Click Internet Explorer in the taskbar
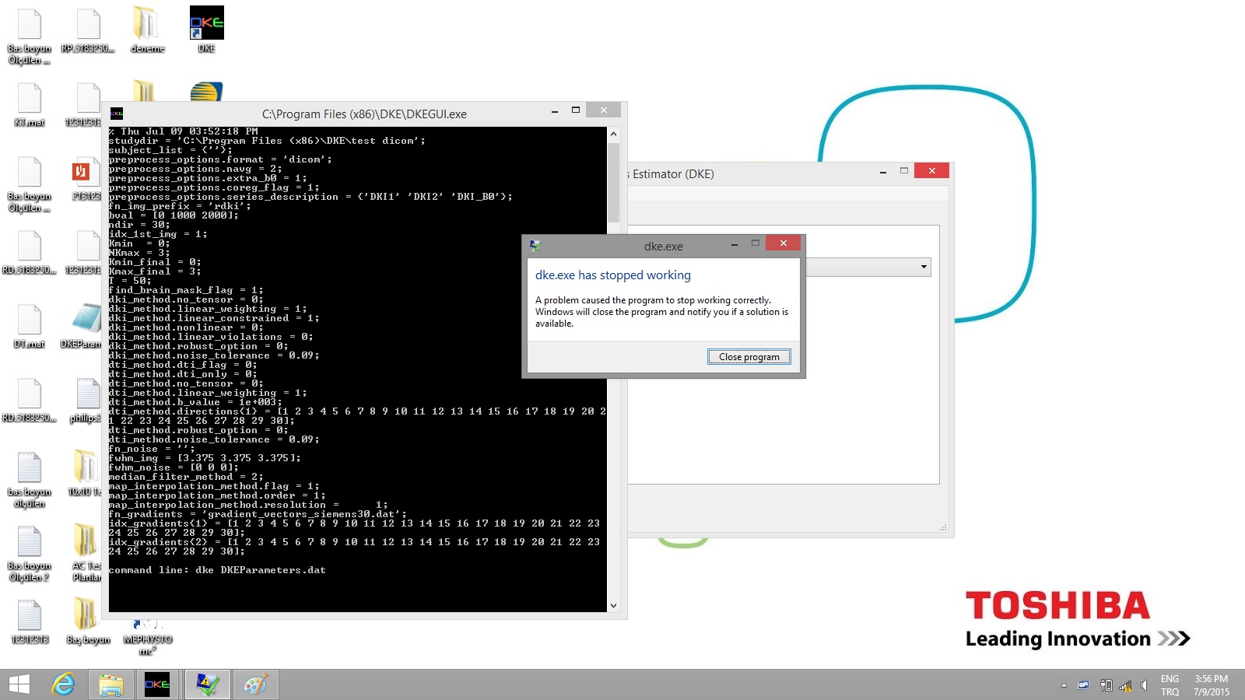Screen dimensions: 1245x700 pos(63,684)
